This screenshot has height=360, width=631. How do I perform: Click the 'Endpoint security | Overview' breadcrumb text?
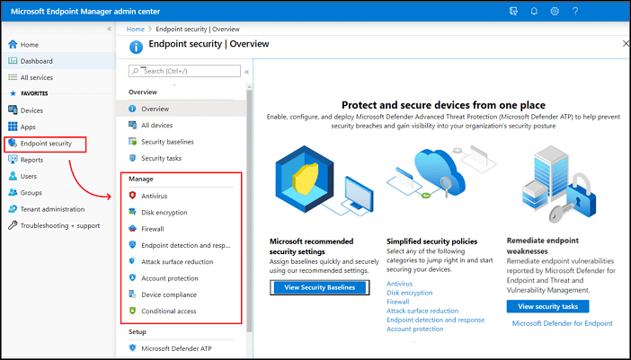pyautogui.click(x=198, y=29)
